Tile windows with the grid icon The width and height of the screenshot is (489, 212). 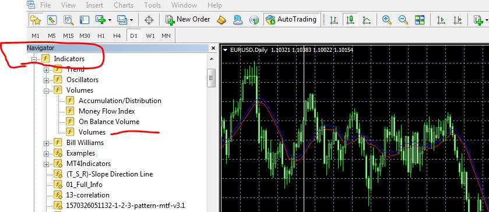pyautogui.click(x=420, y=20)
